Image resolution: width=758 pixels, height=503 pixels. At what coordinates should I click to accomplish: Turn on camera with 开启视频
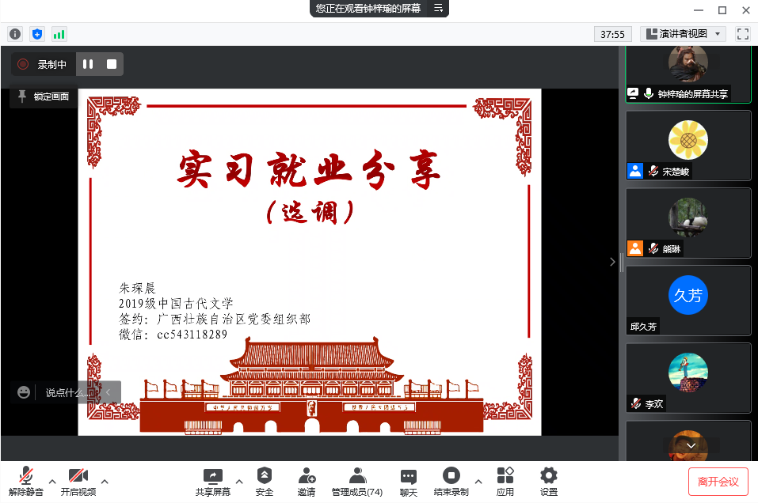[78, 481]
